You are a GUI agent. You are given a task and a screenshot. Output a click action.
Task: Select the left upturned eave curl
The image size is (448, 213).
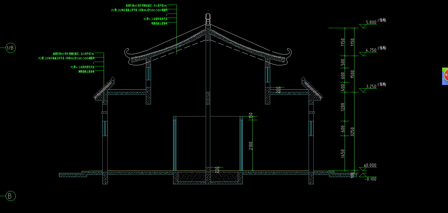tap(127, 52)
